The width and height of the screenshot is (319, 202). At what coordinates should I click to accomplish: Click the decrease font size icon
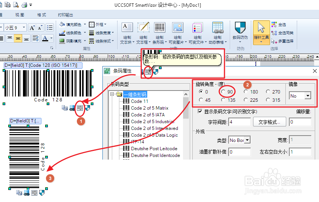click(40, 27)
